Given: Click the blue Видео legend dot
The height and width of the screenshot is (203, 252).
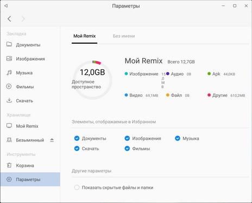Looking at the screenshot, I should [127, 95].
